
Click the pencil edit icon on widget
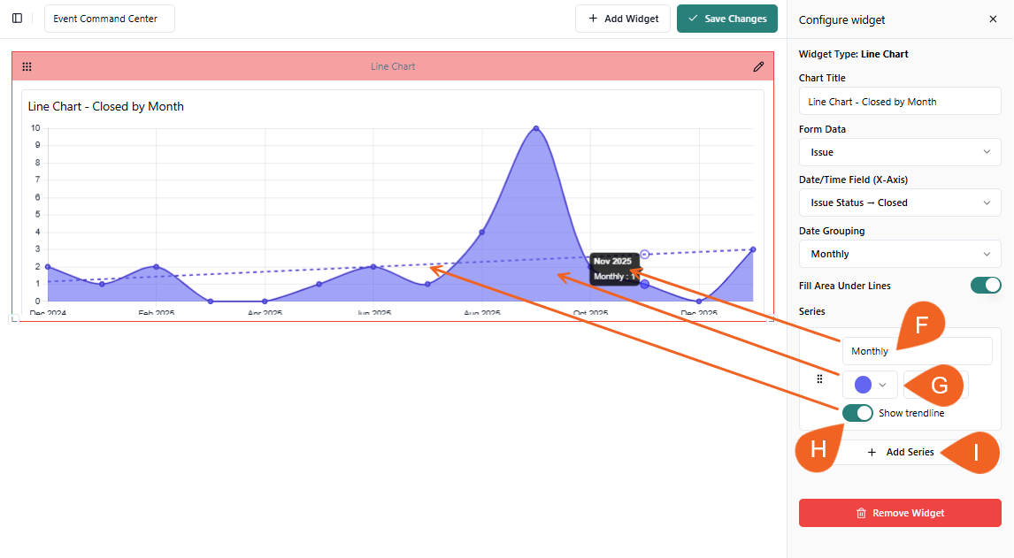(x=758, y=66)
